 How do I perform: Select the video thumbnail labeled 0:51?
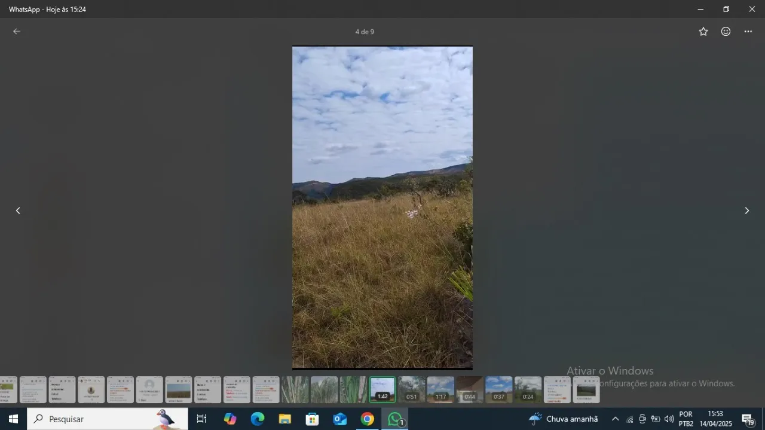(x=412, y=389)
